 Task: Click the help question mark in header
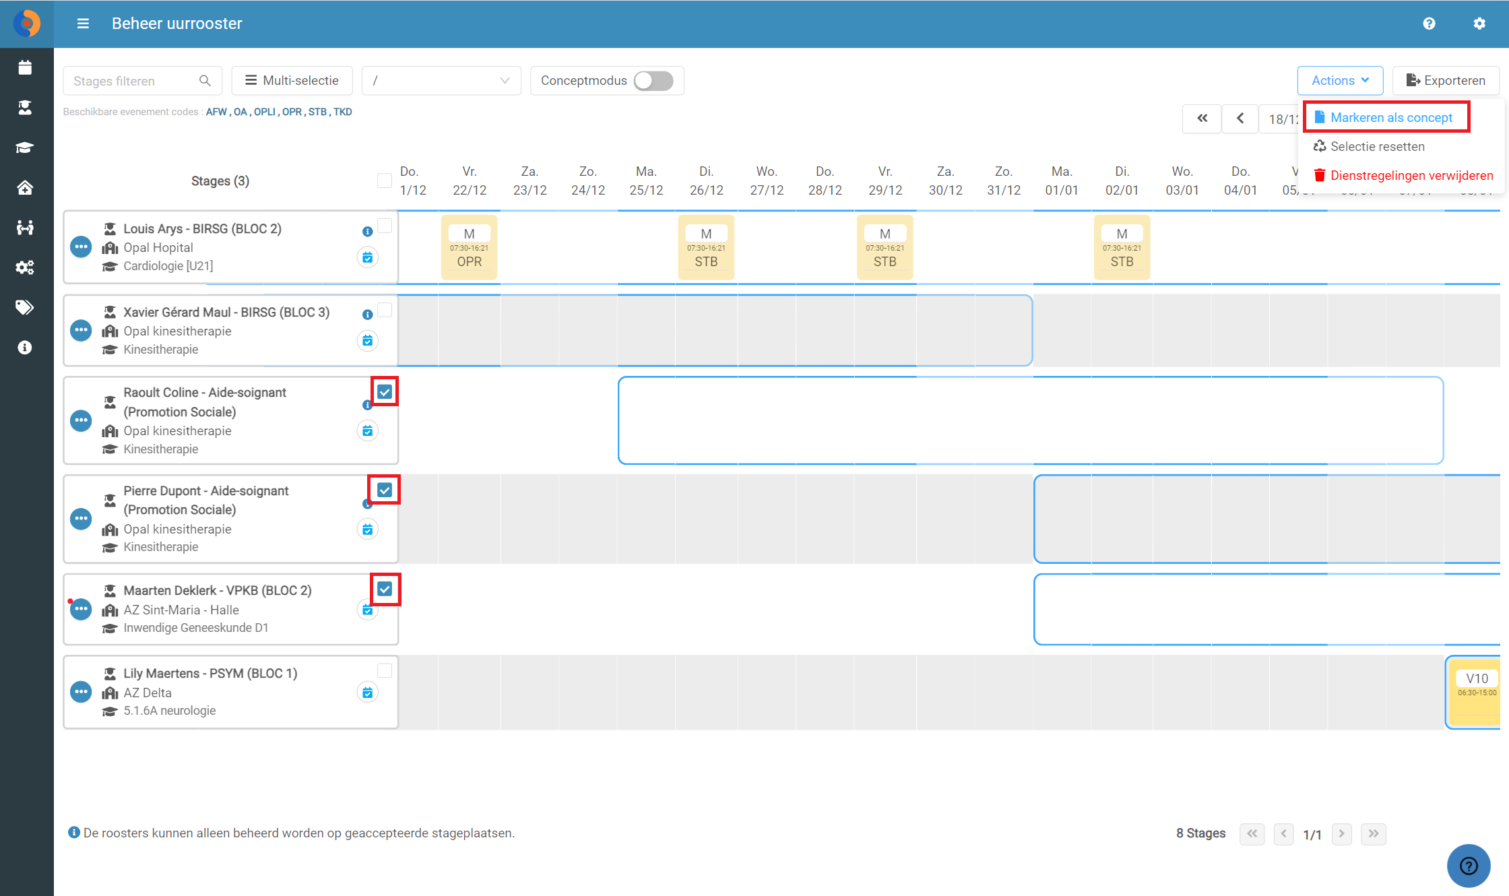(x=1429, y=24)
